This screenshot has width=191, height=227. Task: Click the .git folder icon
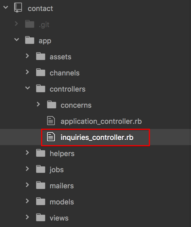point(30,24)
